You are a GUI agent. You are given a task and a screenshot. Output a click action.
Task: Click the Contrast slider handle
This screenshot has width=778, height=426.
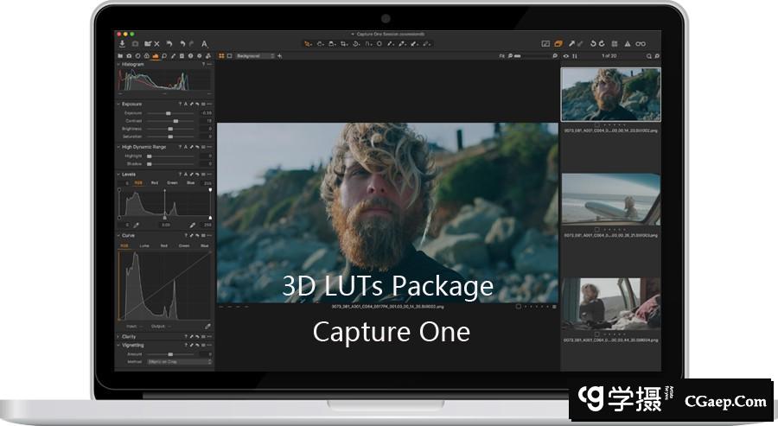pos(175,121)
